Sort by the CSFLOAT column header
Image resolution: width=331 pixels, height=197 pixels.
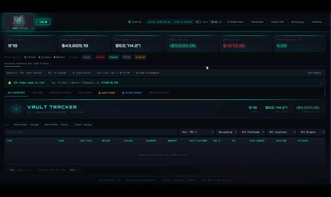(128, 141)
